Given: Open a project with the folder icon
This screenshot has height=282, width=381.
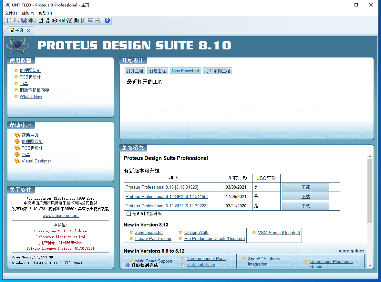Looking at the screenshot, I should point(16,21).
